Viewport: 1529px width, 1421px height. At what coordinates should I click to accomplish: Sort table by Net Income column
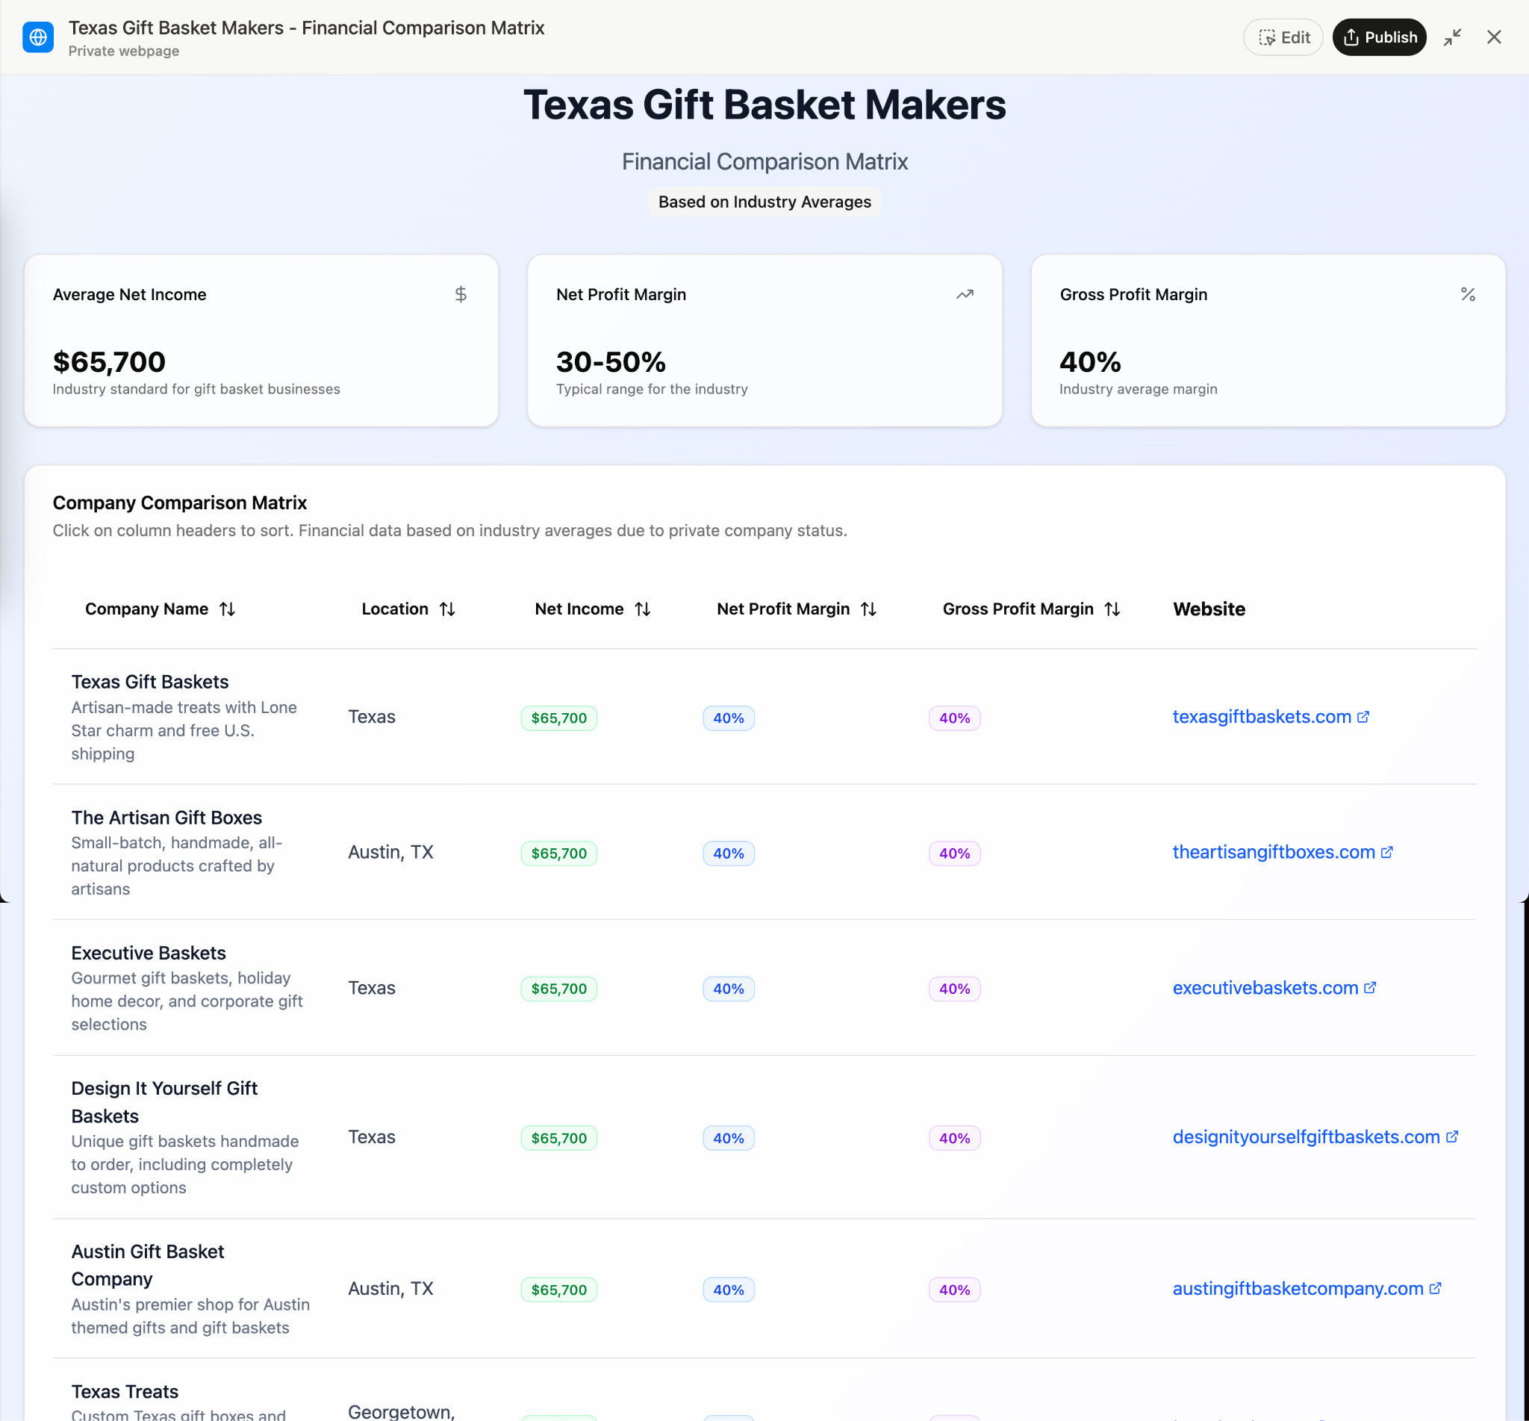593,609
